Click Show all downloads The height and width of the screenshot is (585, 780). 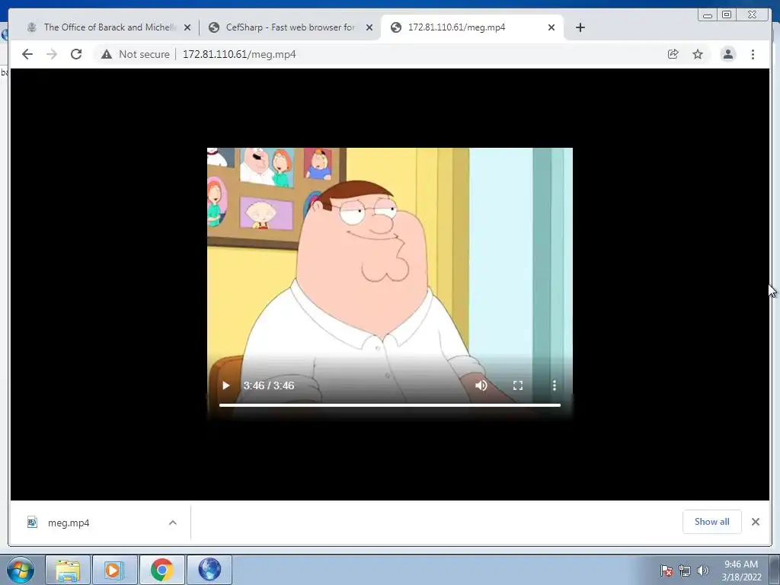point(712,522)
